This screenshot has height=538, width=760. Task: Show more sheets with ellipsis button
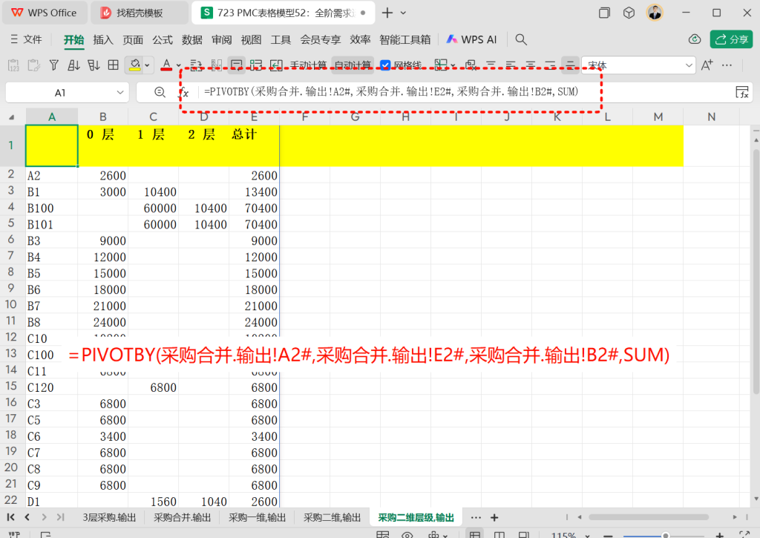[476, 517]
